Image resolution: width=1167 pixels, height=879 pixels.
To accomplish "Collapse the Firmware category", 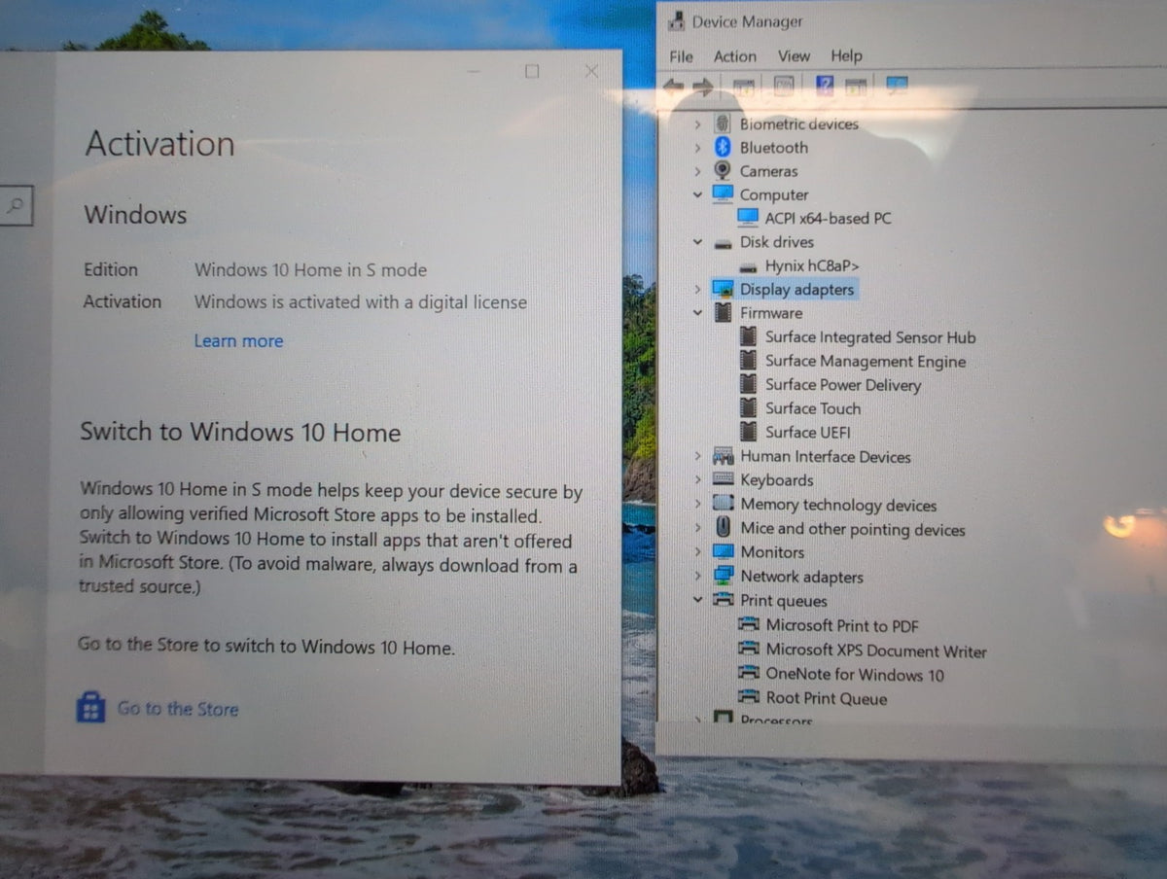I will point(697,313).
